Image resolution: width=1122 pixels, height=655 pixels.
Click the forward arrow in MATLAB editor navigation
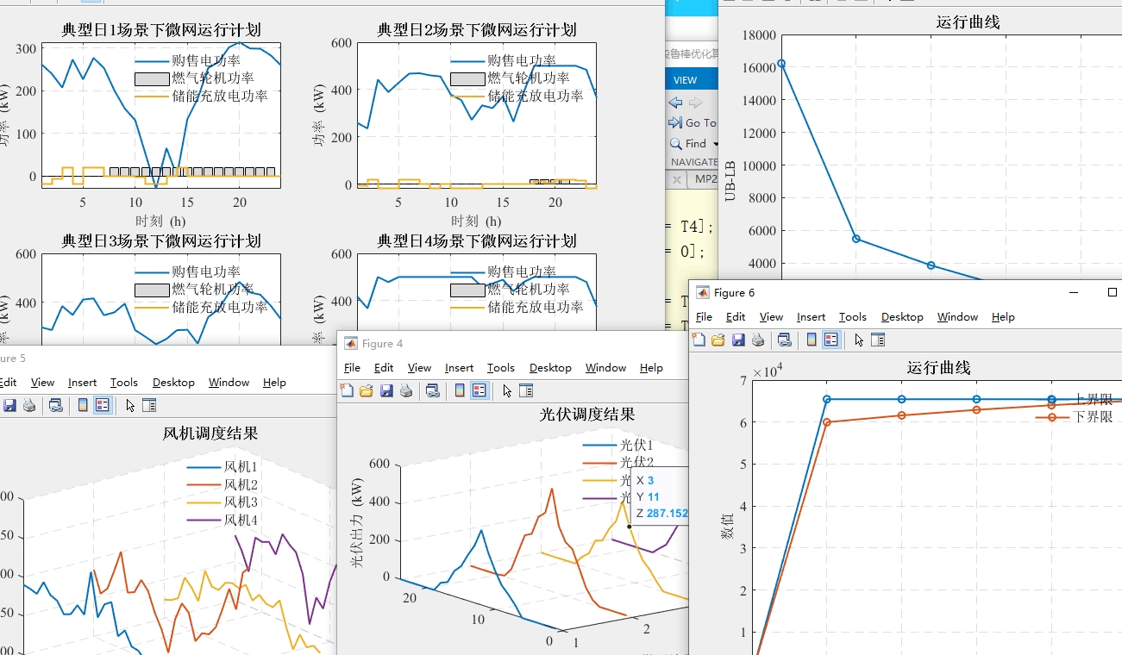point(694,103)
